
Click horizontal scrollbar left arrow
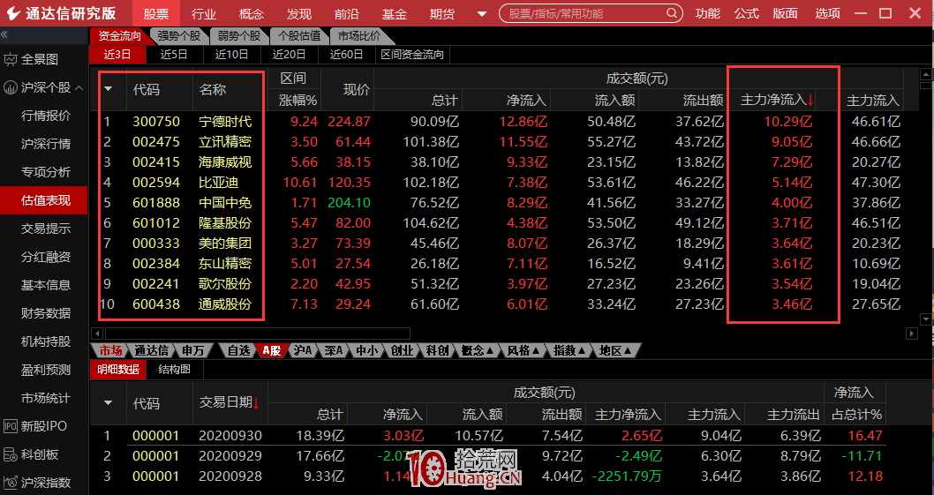point(96,334)
